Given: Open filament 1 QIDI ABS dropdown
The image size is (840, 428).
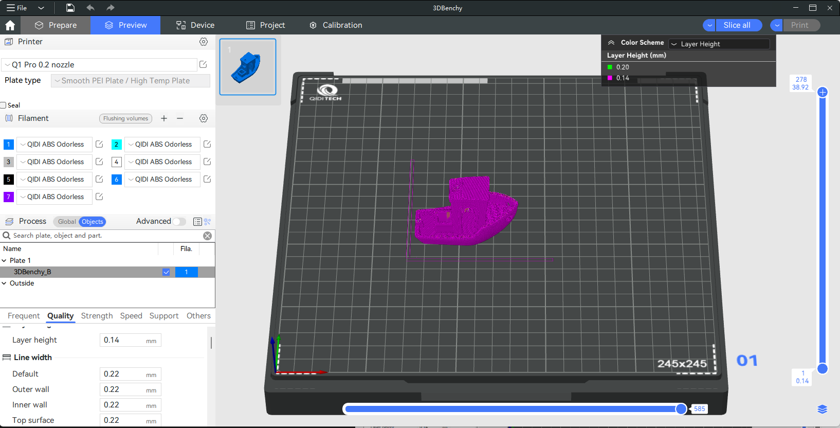Looking at the screenshot, I should pos(54,145).
